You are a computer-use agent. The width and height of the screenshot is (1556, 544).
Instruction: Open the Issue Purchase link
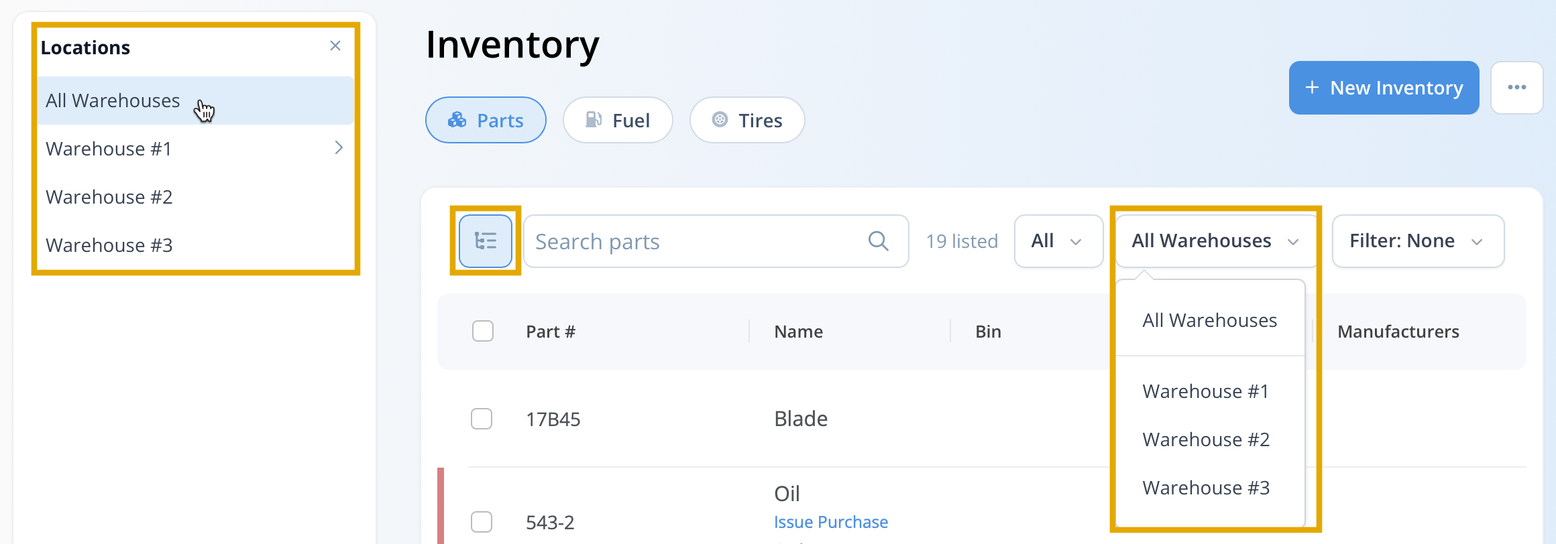point(830,522)
